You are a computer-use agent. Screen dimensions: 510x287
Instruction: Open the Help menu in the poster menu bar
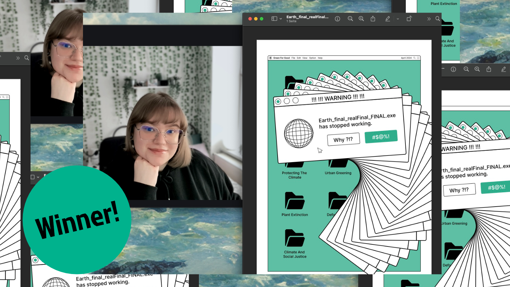tap(320, 58)
